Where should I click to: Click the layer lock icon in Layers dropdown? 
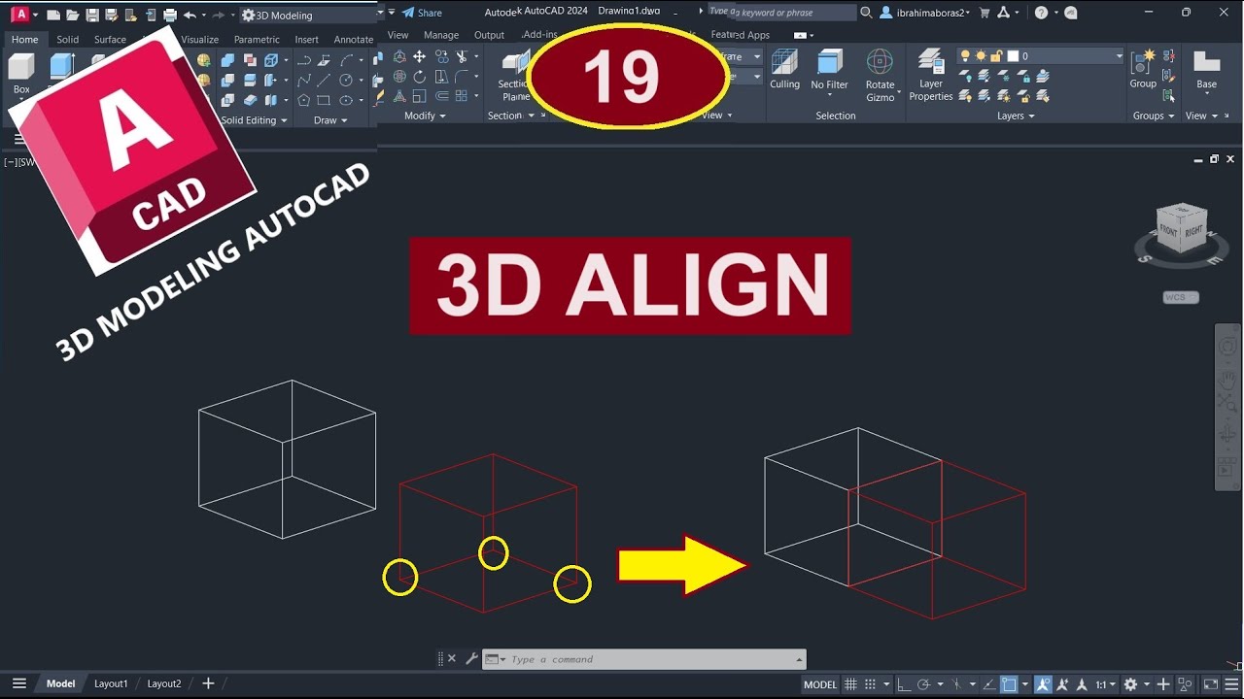pos(997,56)
